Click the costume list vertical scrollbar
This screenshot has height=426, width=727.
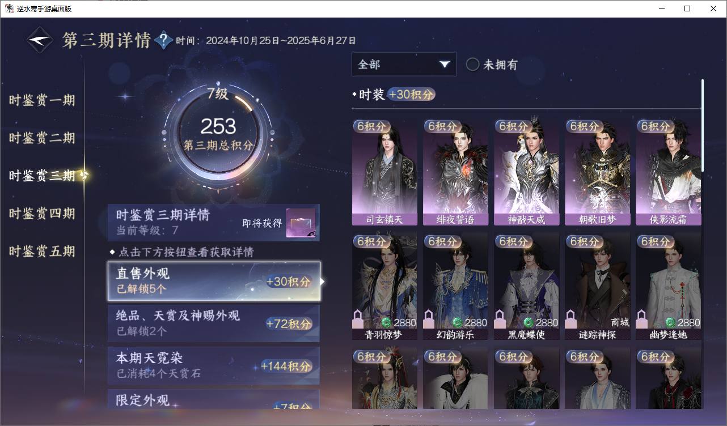703,126
